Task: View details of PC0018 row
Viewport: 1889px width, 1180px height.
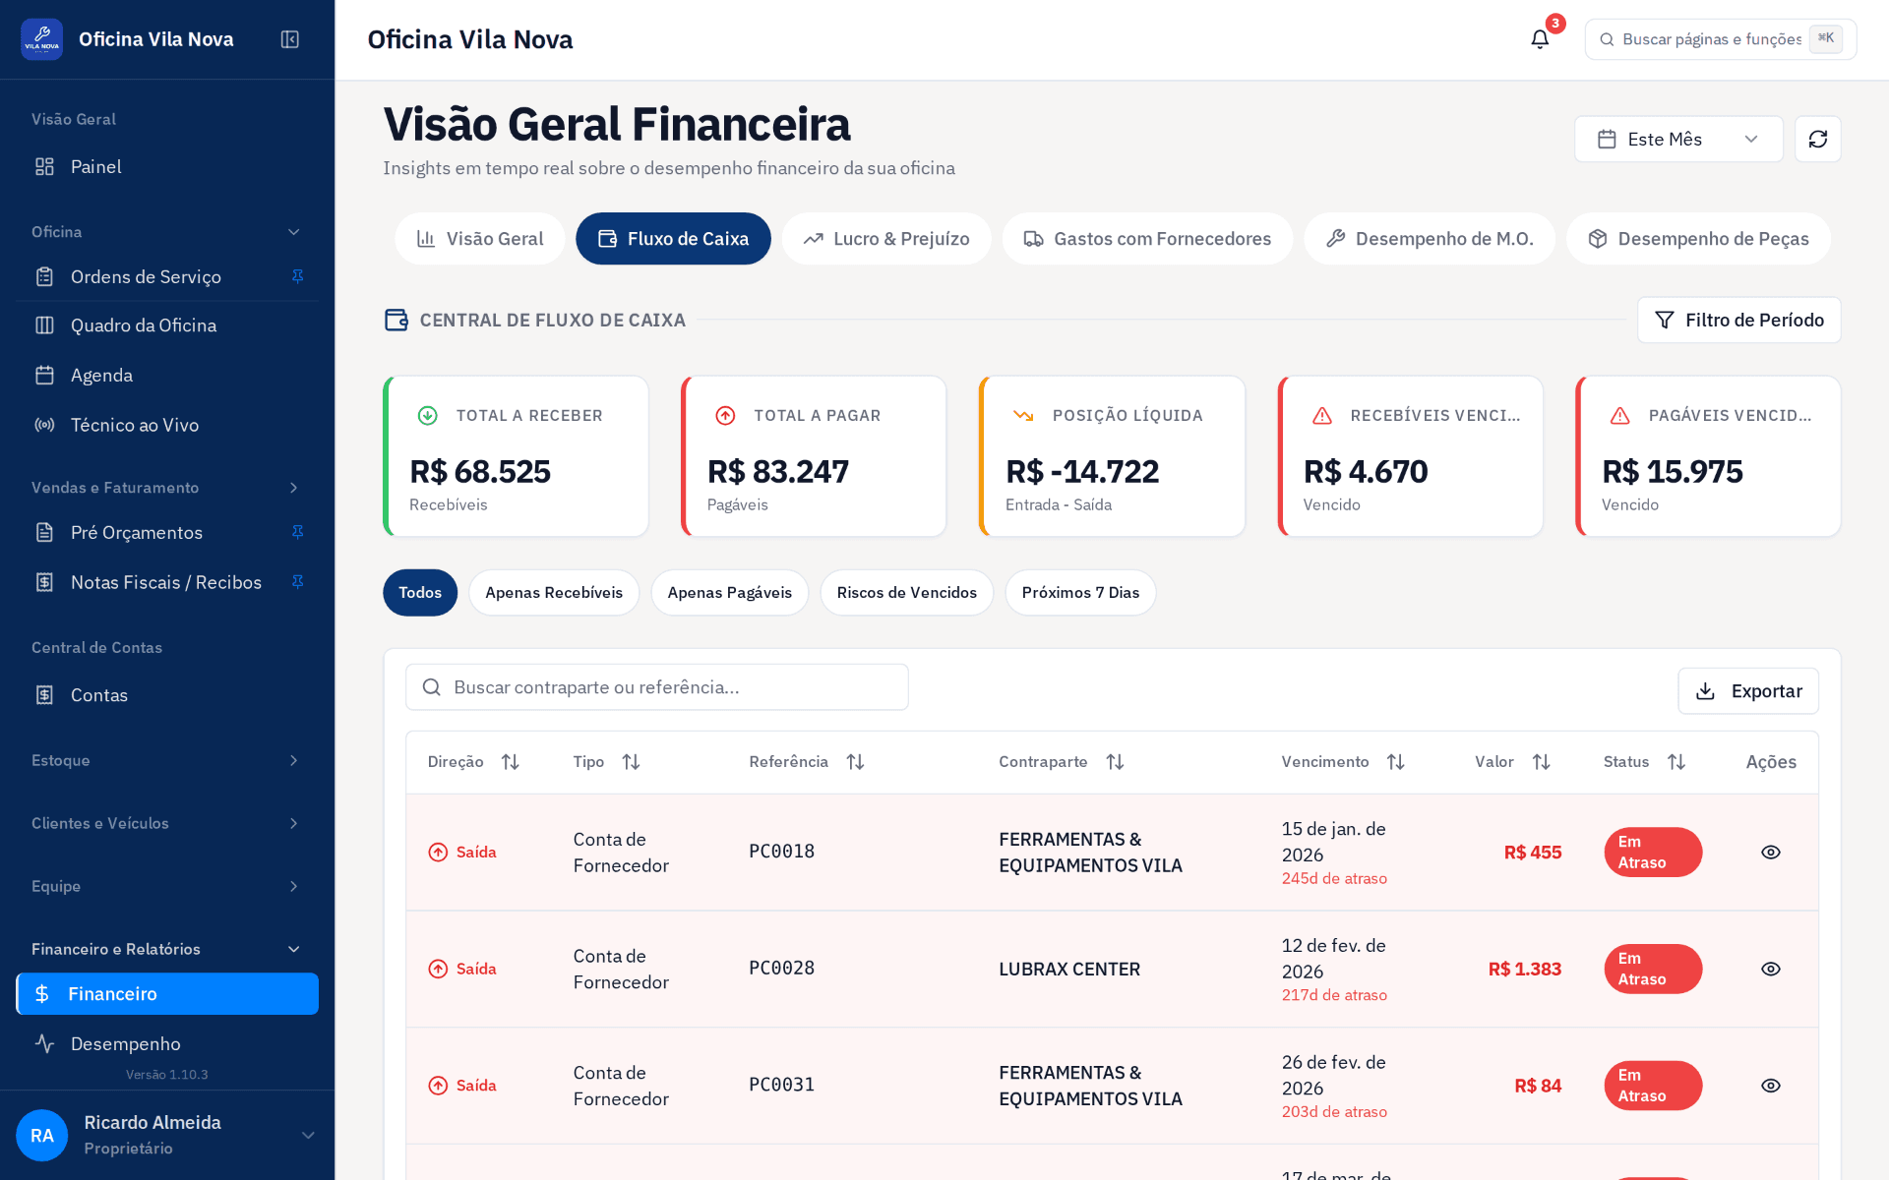Action: tap(1770, 853)
